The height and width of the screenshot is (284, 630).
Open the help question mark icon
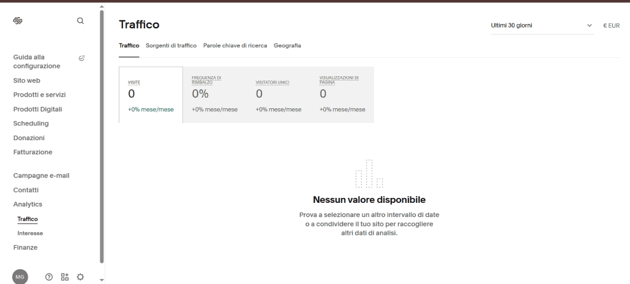pos(49,277)
